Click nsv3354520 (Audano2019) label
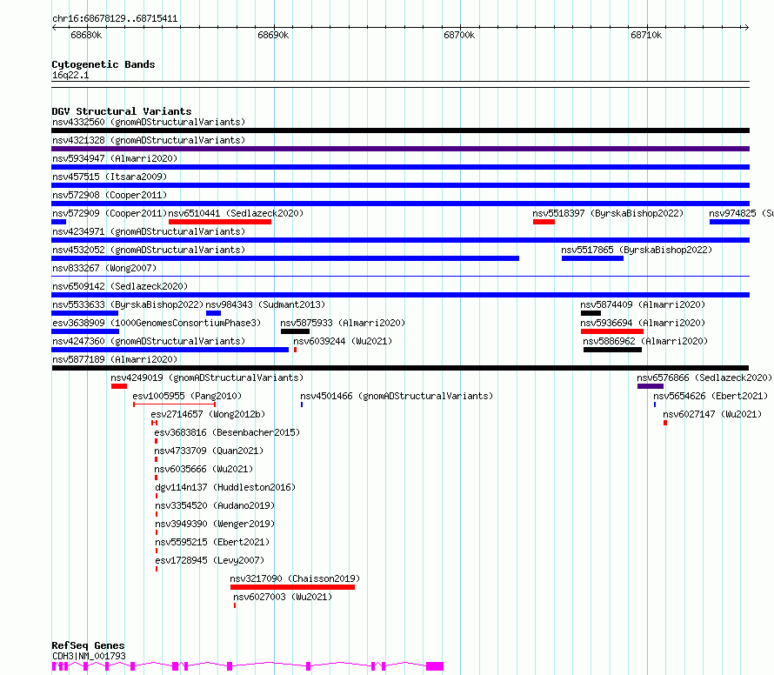Screen dimensions: 774x675 [x=215, y=505]
